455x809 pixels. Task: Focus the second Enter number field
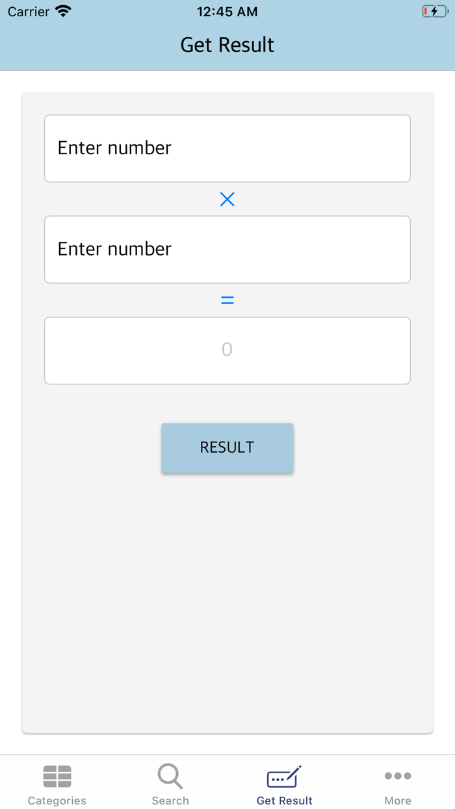tap(227, 250)
